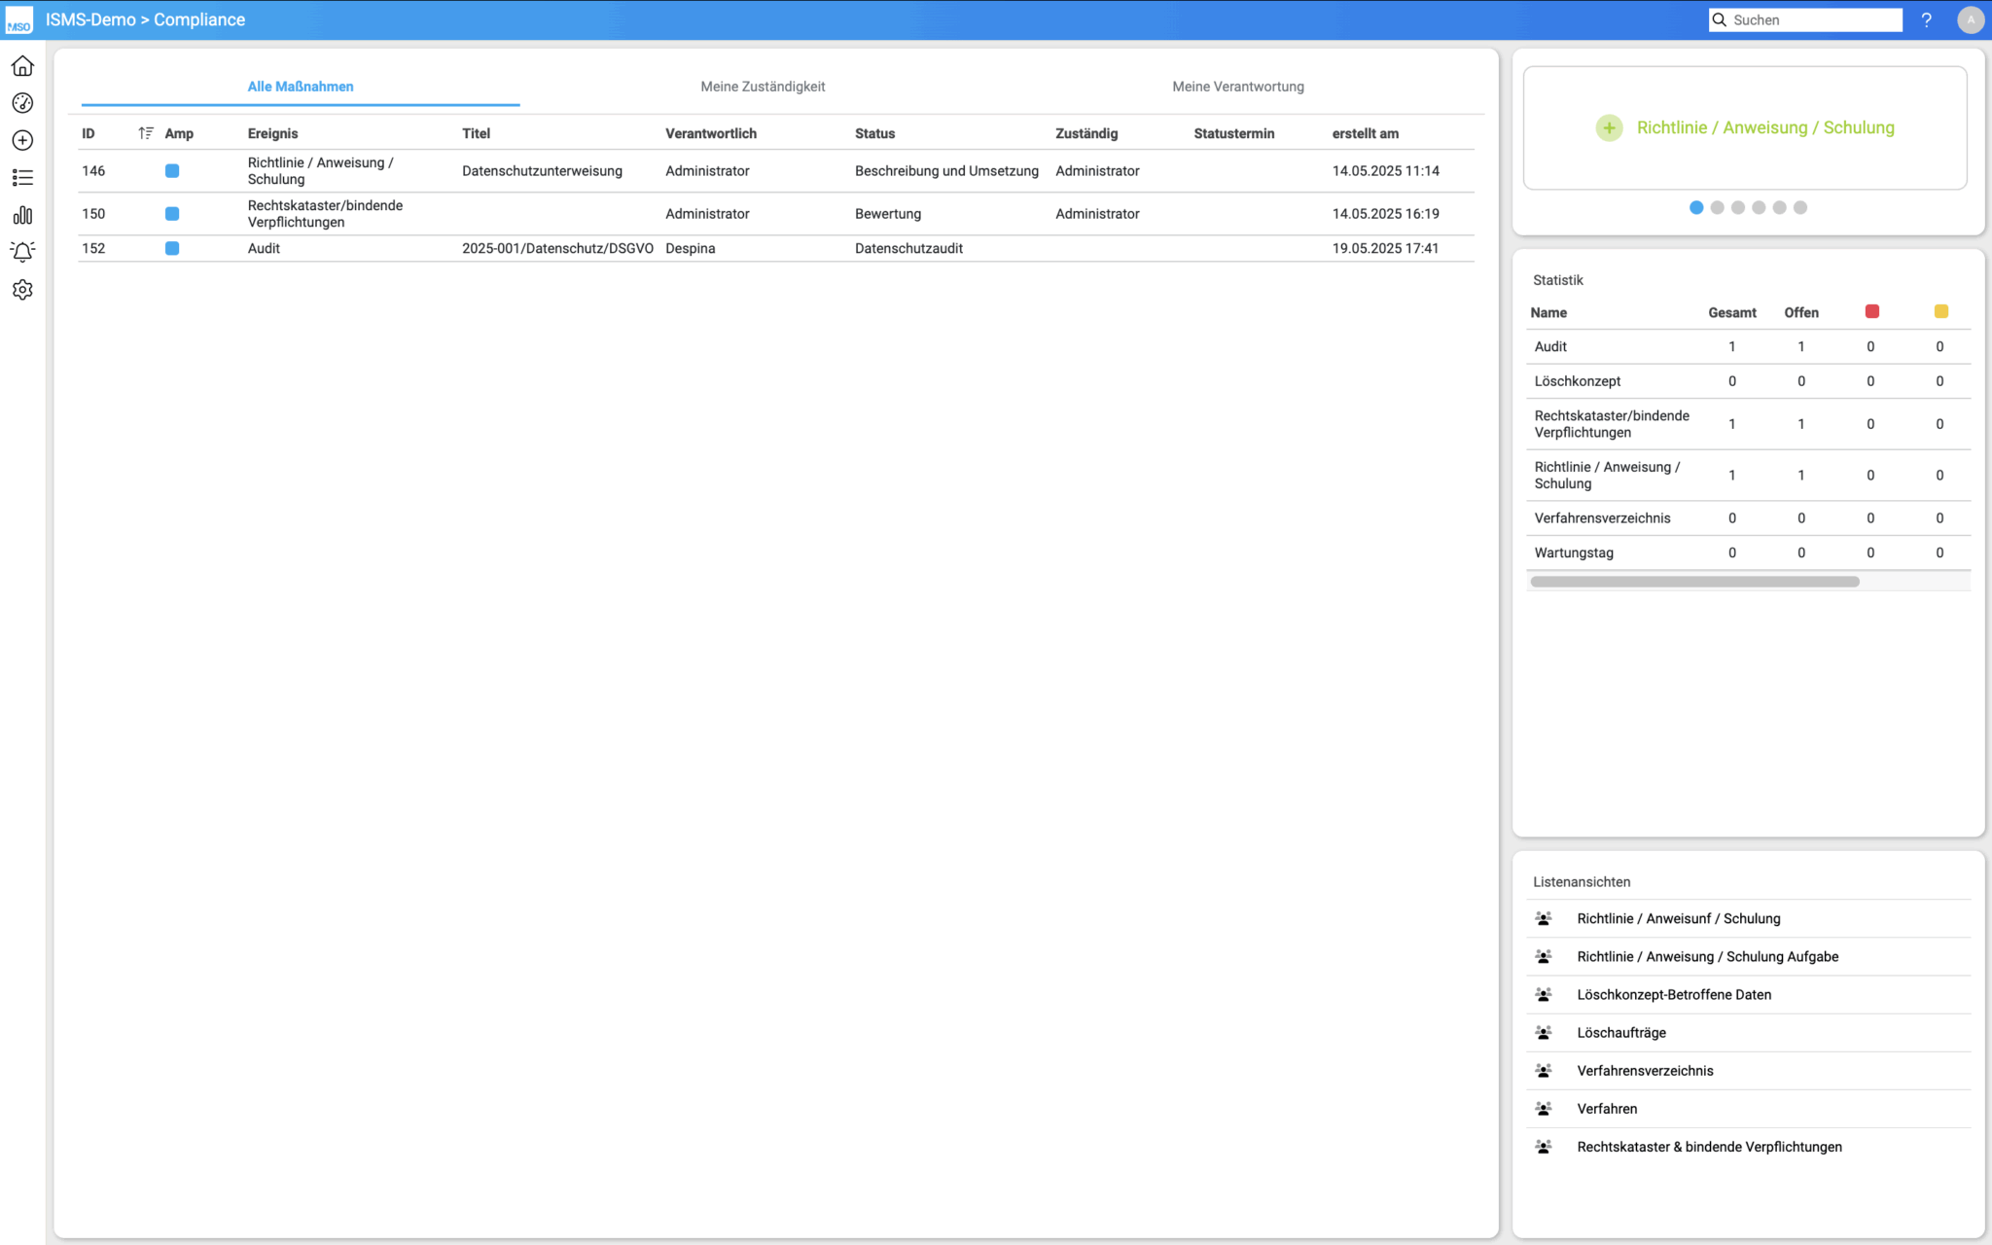The image size is (1992, 1245).
Task: Switch to Meine Zuständigkeit tab
Action: [763, 87]
